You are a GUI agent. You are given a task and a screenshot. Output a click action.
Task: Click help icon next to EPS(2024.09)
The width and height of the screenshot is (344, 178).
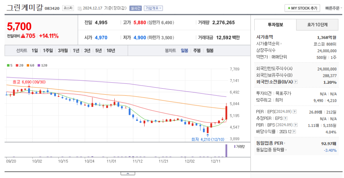point(295,112)
